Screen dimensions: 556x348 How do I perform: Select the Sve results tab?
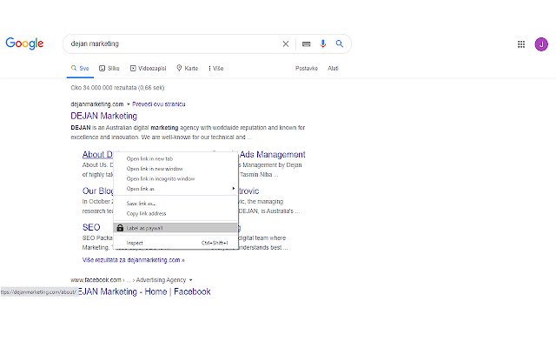point(80,68)
